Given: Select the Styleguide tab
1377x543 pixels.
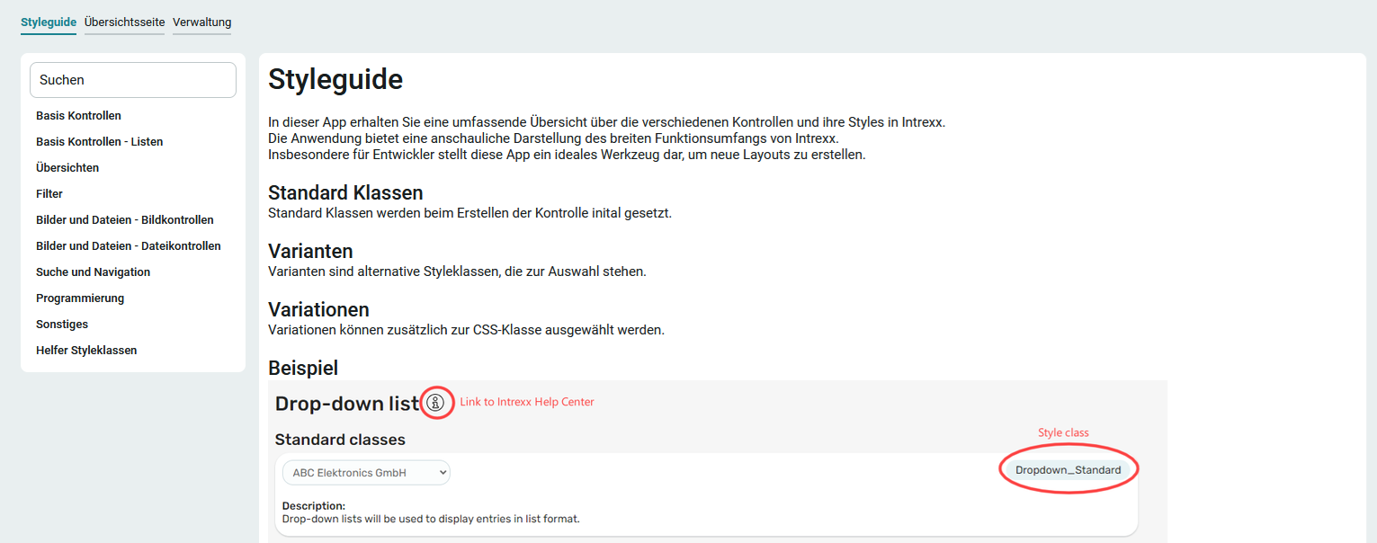Looking at the screenshot, I should coord(49,22).
